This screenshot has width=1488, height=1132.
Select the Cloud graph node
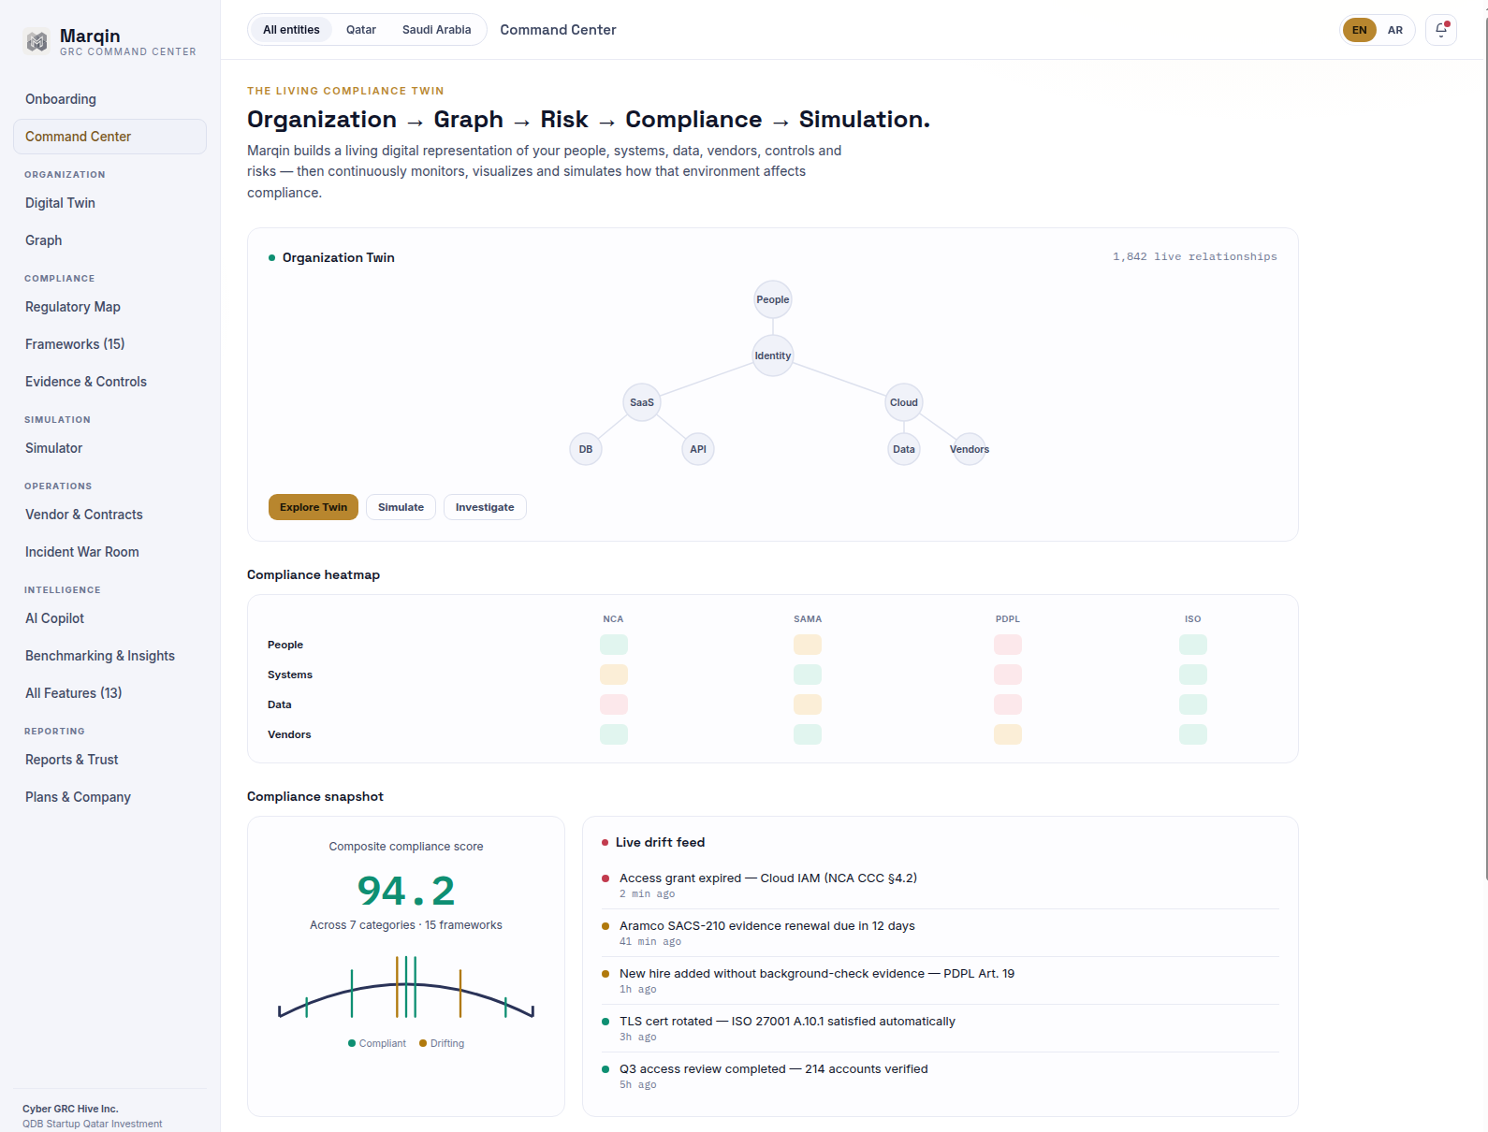pyautogui.click(x=904, y=402)
